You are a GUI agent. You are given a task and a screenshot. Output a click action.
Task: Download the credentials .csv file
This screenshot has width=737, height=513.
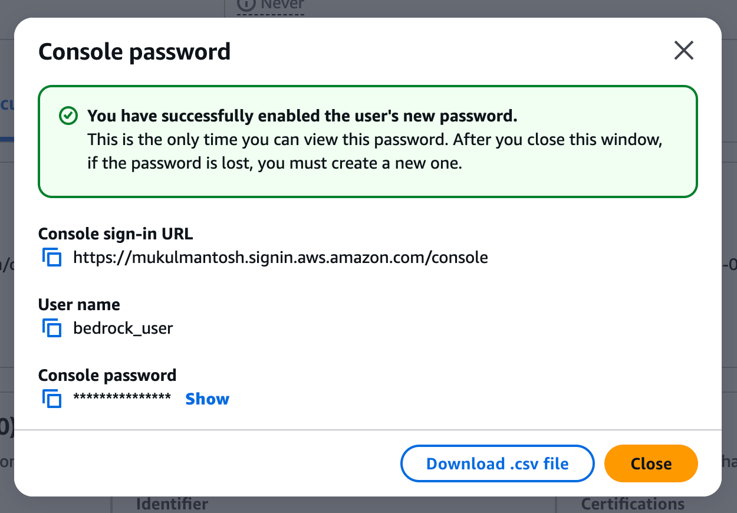497,463
